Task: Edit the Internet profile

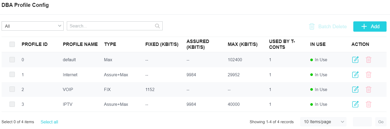Action: pyautogui.click(x=355, y=75)
